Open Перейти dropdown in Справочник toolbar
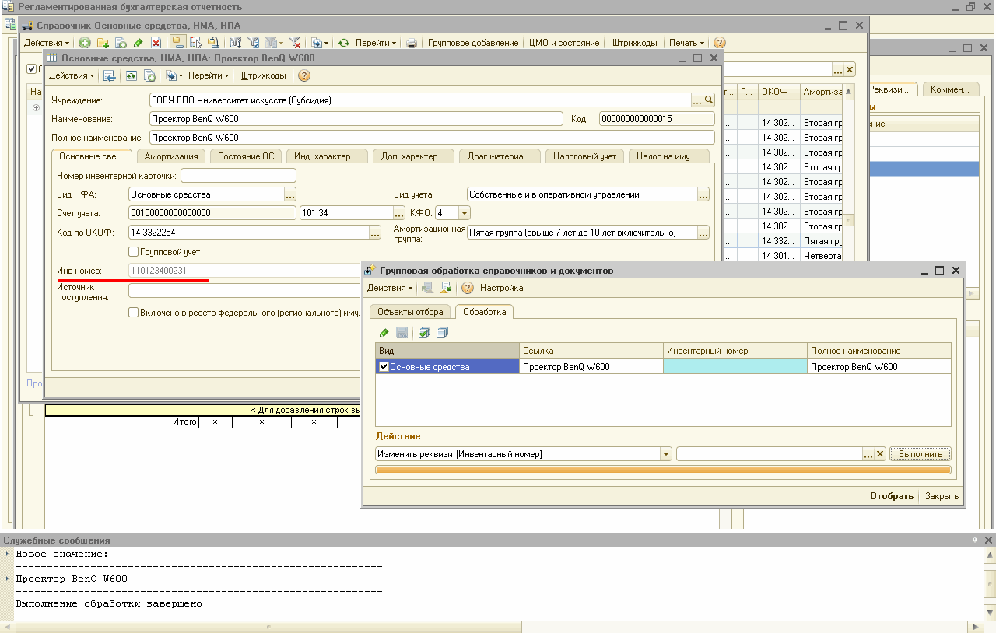Viewport: 996px width, 633px height. pyautogui.click(x=376, y=43)
